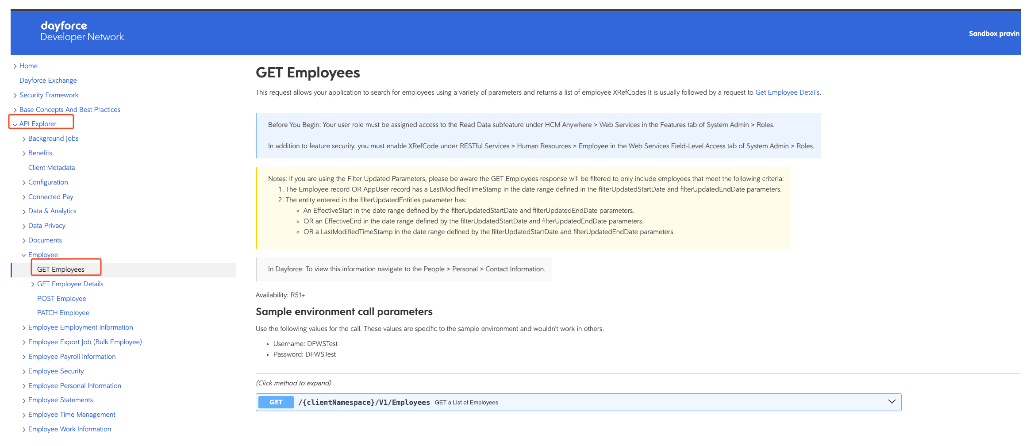Click 'Password: DFWSTest' bullet
This screenshot has height=446, width=1030.
[x=304, y=354]
